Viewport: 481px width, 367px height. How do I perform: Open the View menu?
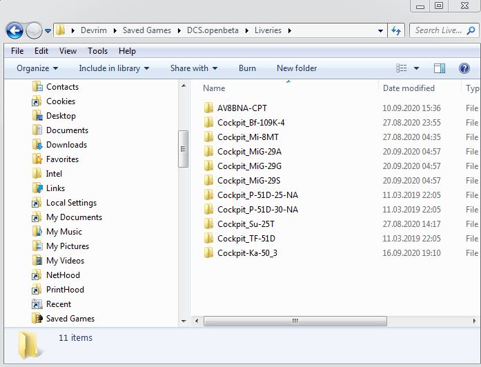point(68,51)
